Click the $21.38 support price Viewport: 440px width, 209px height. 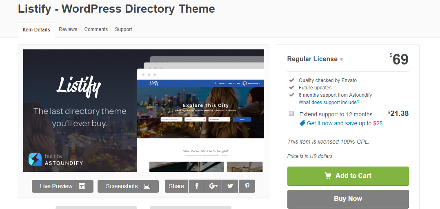click(398, 113)
